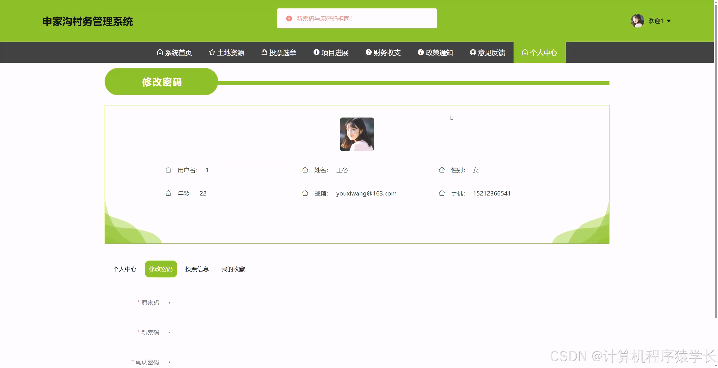Switch to the 投票信息 tab

coord(197,269)
